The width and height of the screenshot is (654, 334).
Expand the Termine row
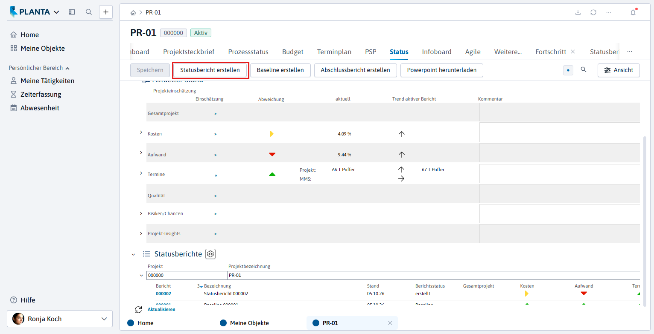[x=141, y=173]
